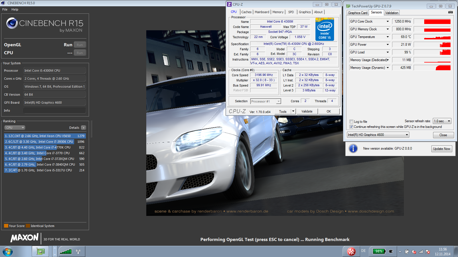The width and height of the screenshot is (458, 257).
Task: Open the CPU ranking type dropdown
Action: [15, 128]
